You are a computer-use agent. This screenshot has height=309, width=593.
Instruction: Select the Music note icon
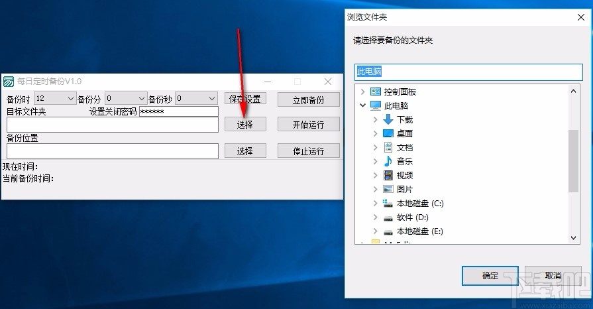(x=388, y=161)
